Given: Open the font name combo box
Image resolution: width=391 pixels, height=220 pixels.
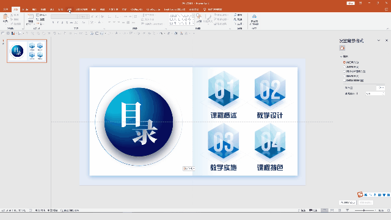Looking at the screenshot, I should coord(65,16).
